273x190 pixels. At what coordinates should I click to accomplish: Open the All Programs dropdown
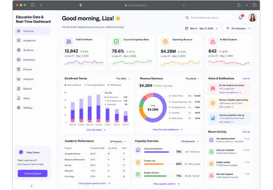coord(117,141)
